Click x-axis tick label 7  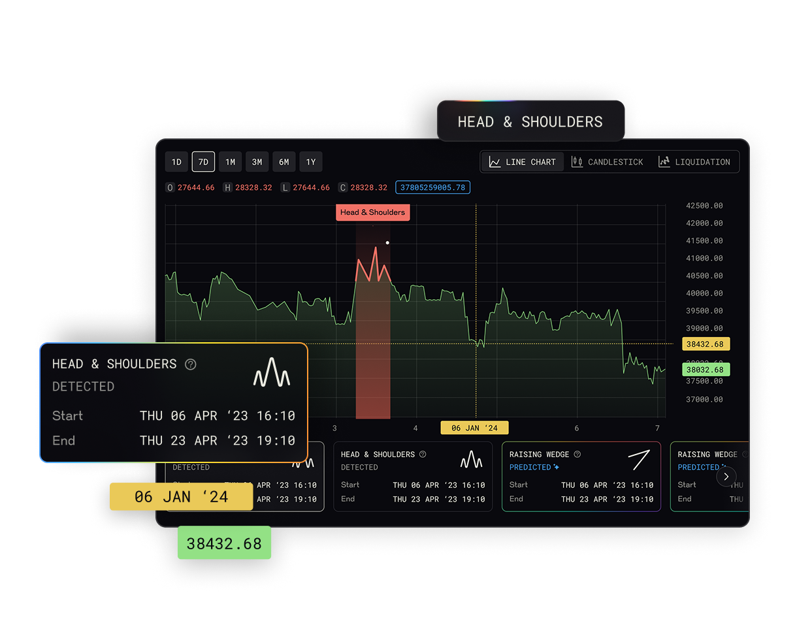point(658,428)
